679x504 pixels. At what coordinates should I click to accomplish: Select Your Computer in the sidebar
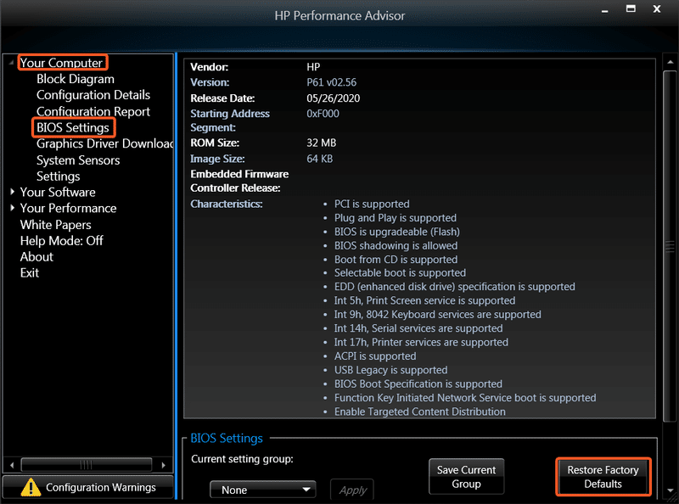61,63
